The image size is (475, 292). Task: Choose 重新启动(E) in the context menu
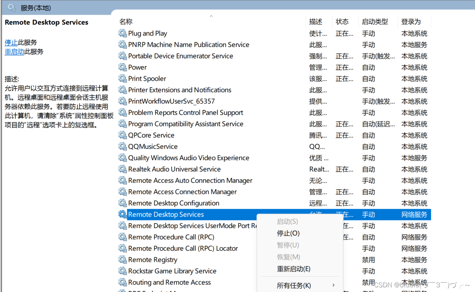294,269
